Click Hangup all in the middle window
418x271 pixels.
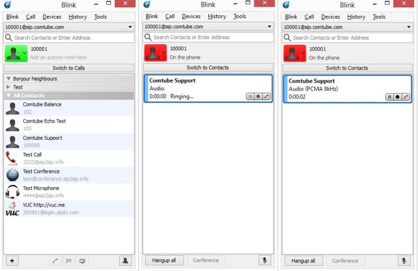[x=164, y=260]
